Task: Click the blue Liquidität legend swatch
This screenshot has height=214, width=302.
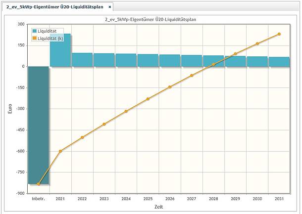Action: tap(35, 31)
